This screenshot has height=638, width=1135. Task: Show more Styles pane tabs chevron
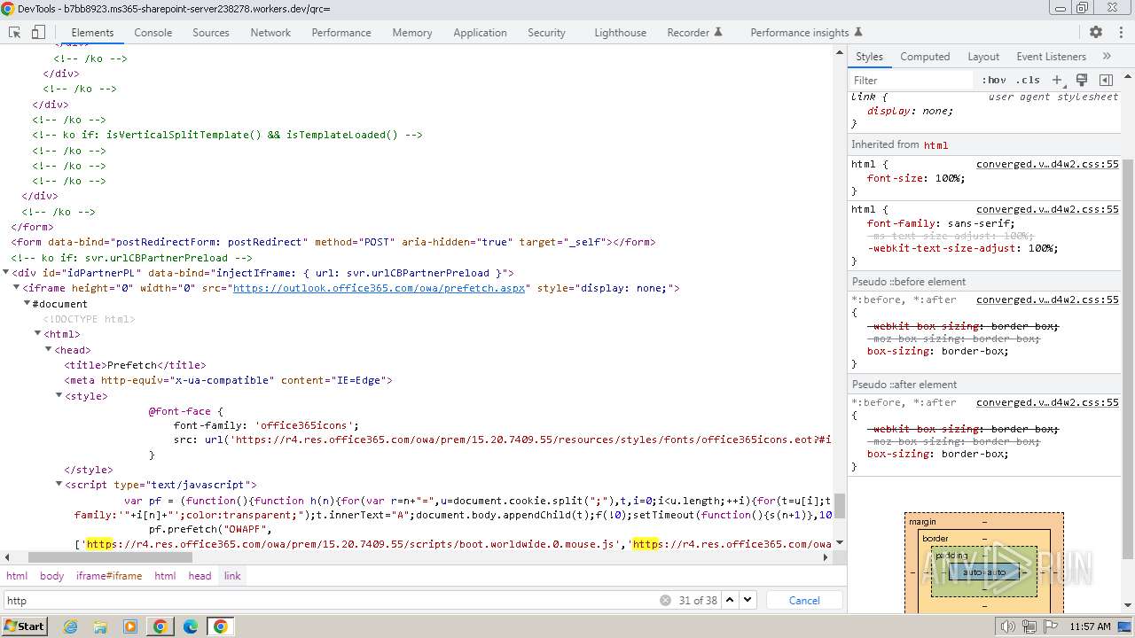(1107, 56)
